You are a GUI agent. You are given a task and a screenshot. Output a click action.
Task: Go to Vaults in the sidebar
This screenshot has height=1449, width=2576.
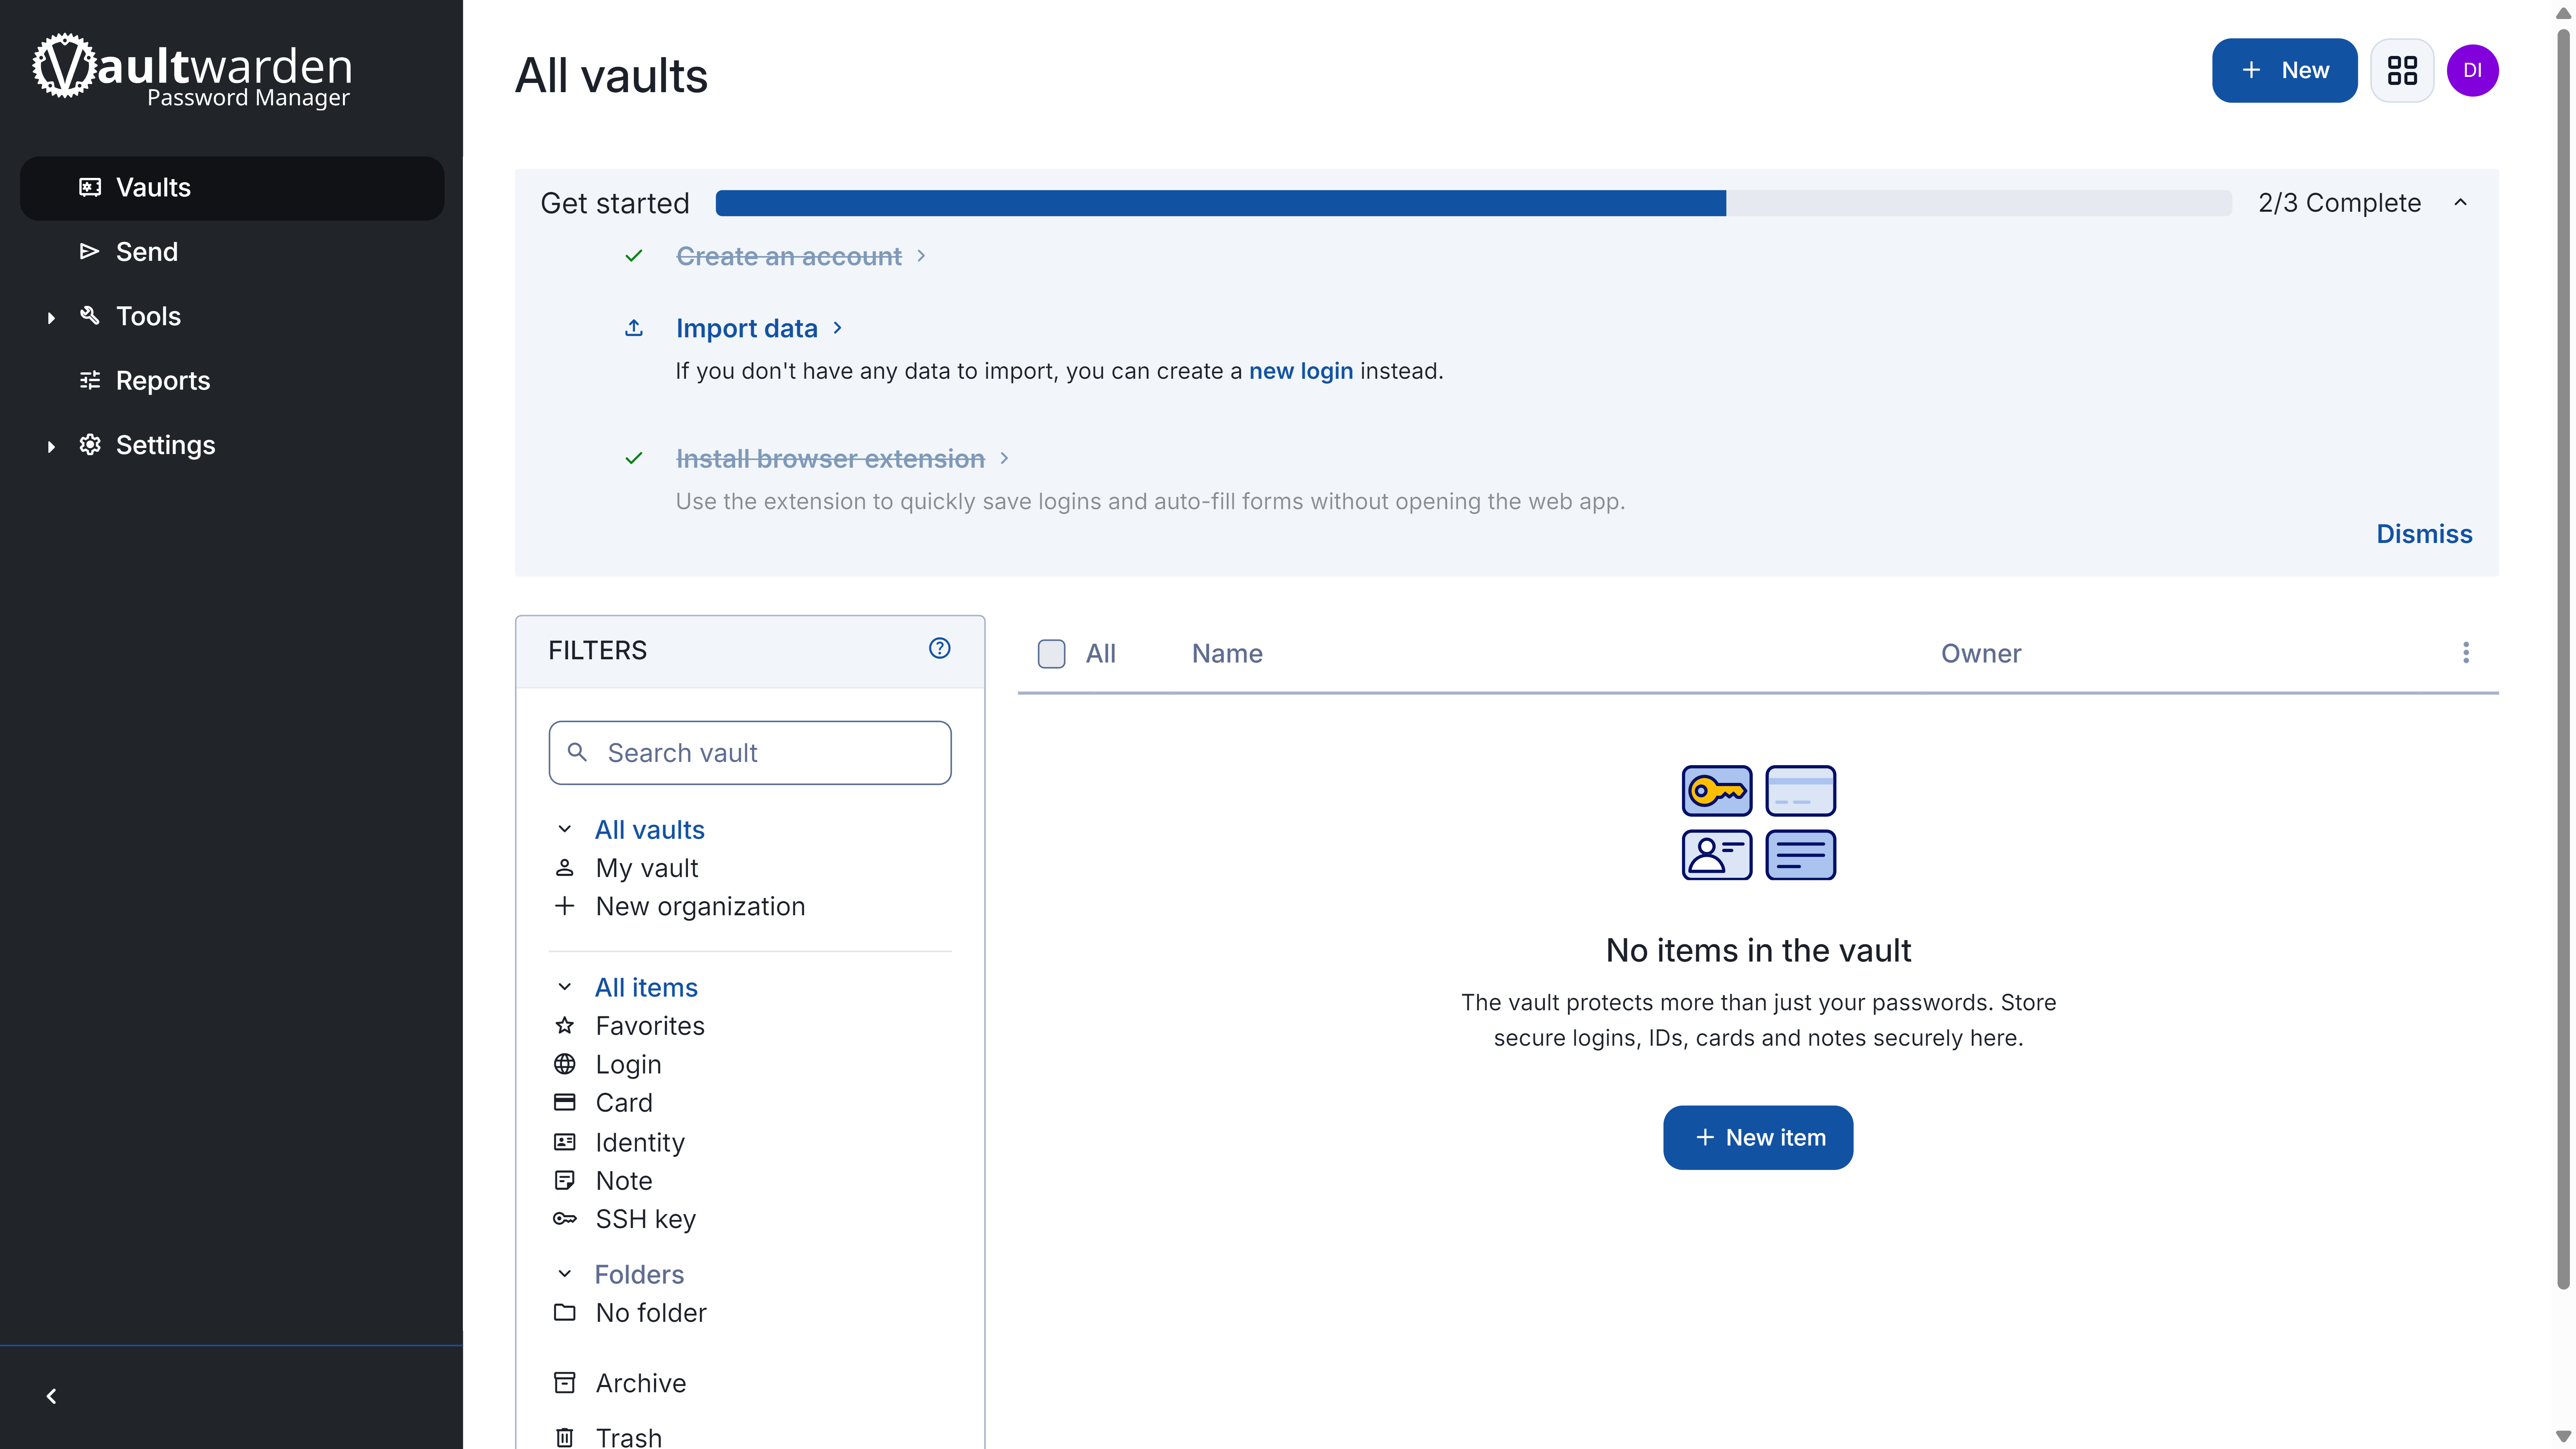pos(232,188)
